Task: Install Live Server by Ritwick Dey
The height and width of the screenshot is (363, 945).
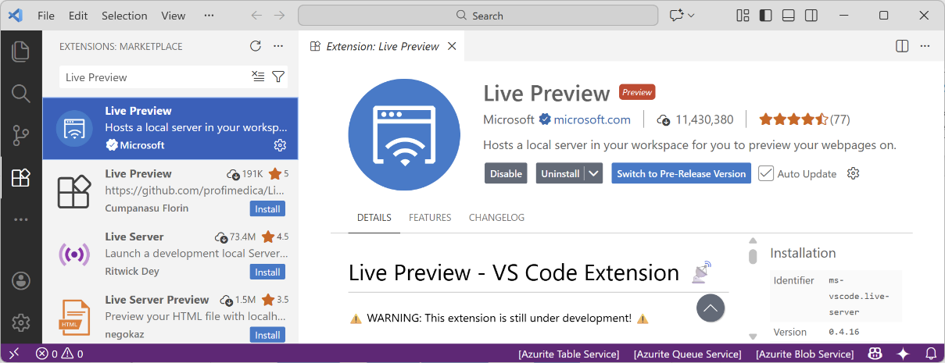Action: (267, 272)
